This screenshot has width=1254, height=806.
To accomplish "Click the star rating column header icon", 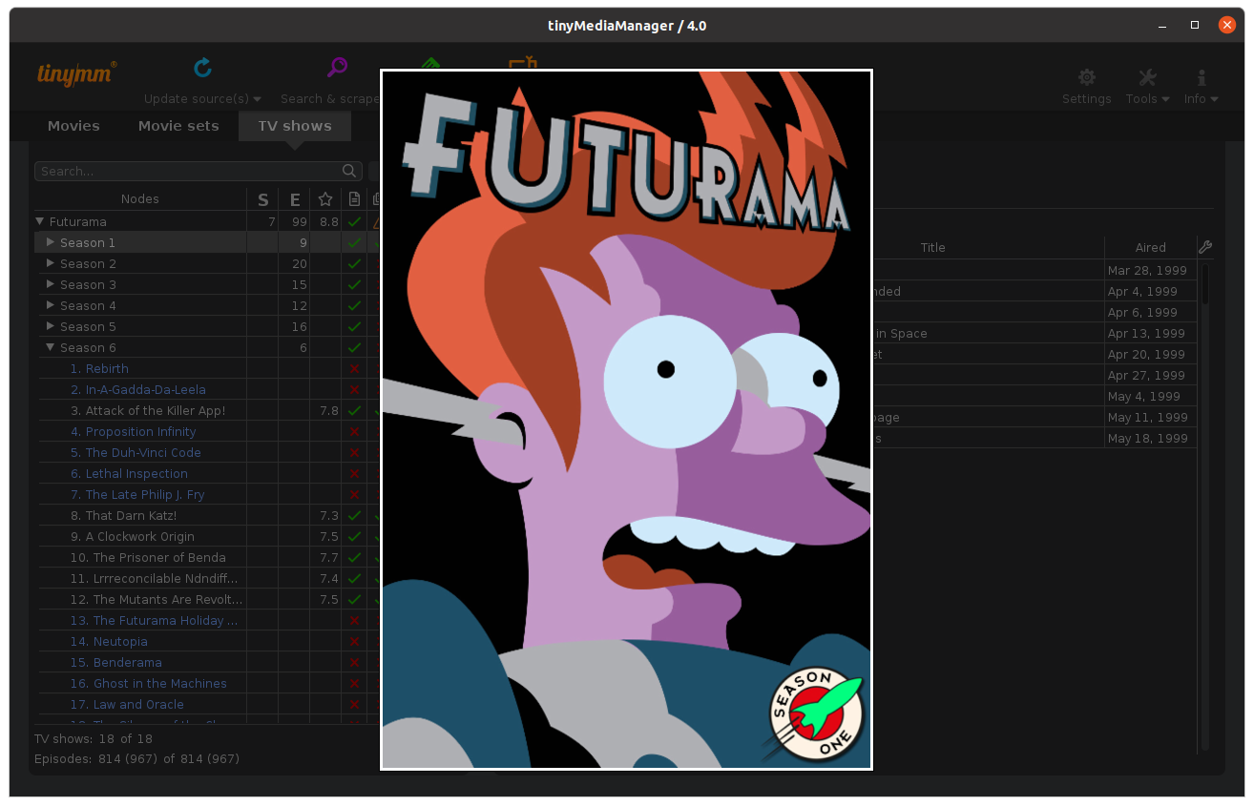I will [325, 199].
